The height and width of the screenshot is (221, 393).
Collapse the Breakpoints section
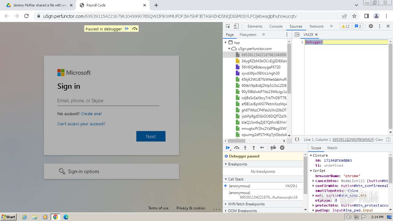226,164
